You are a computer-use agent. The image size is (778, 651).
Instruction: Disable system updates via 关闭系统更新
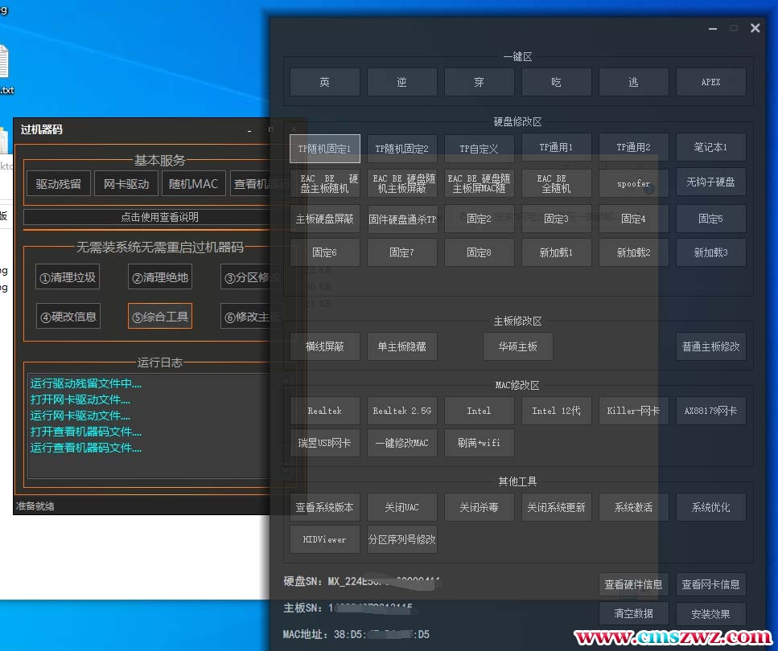(556, 507)
